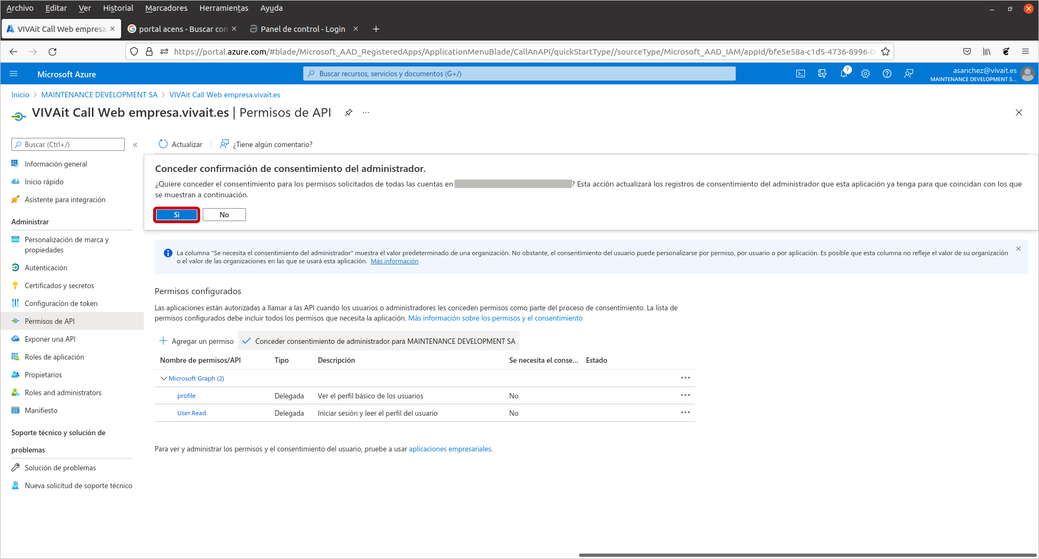Image resolution: width=1039 pixels, height=559 pixels.
Task: Open options menu for profile row
Action: (x=685, y=395)
